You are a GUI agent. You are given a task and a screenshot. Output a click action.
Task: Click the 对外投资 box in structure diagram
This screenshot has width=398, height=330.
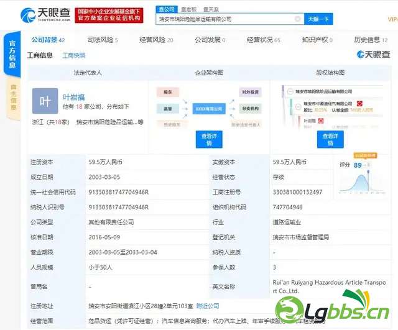(250, 92)
